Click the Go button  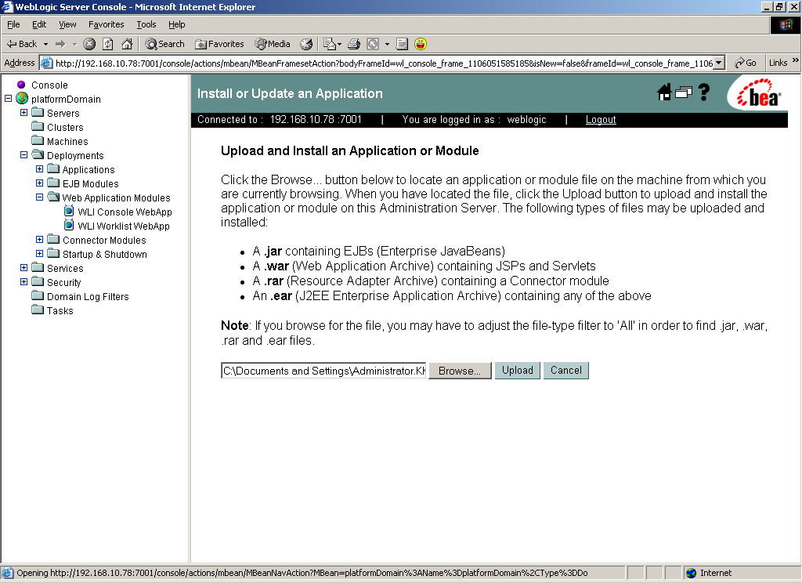coord(746,63)
